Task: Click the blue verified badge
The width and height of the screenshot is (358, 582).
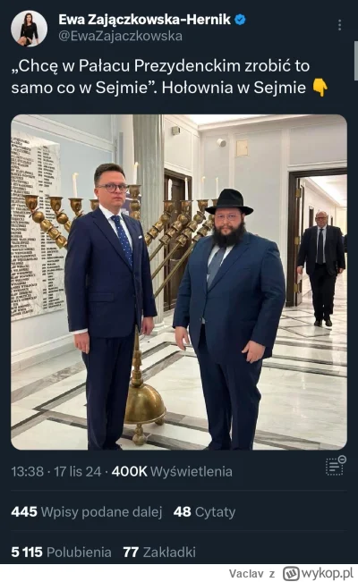Action: tap(241, 20)
